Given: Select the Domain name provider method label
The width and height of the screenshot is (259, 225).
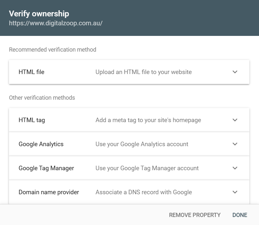Looking at the screenshot, I should coord(49,192).
